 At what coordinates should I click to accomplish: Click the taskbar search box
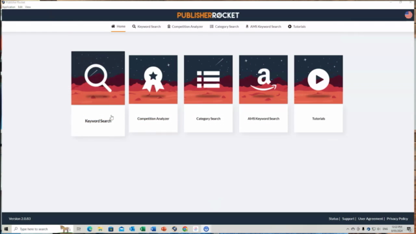click(42, 229)
